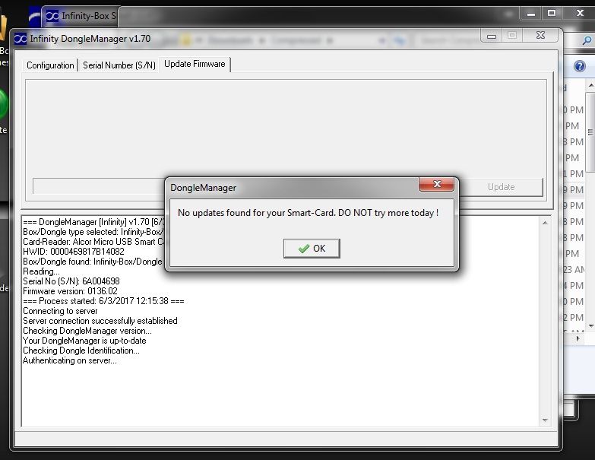The width and height of the screenshot is (595, 460).
Task: Switch to the Configuration tab
Action: point(50,65)
